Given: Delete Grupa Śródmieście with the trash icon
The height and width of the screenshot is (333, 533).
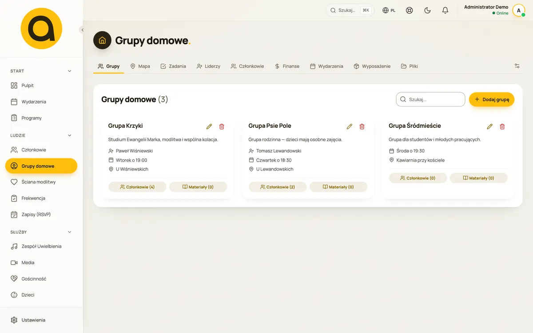Looking at the screenshot, I should click(502, 127).
